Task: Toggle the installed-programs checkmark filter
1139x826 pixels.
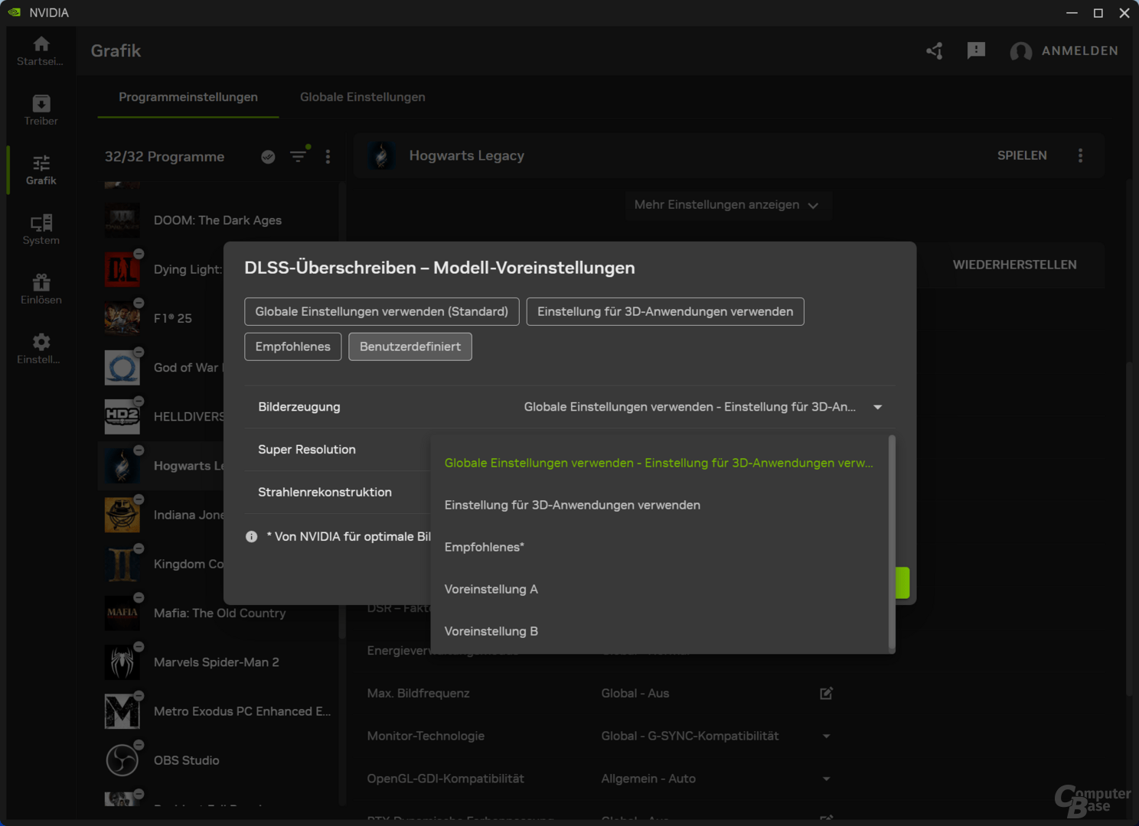Action: (268, 156)
